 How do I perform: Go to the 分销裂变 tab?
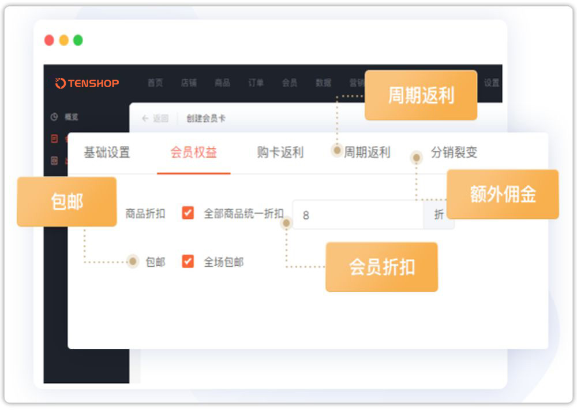point(454,152)
